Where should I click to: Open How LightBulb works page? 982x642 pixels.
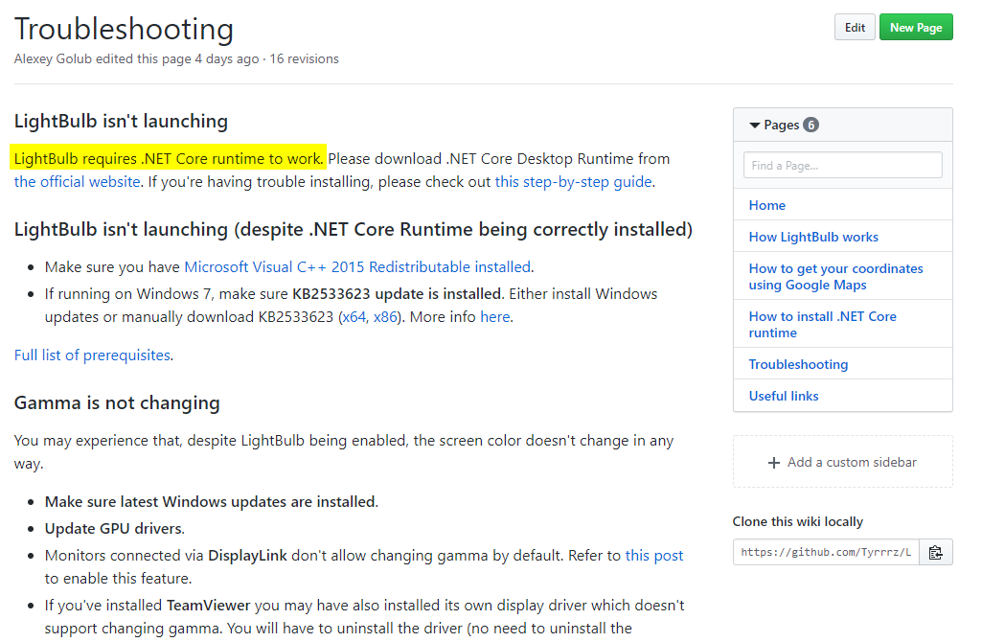(813, 237)
